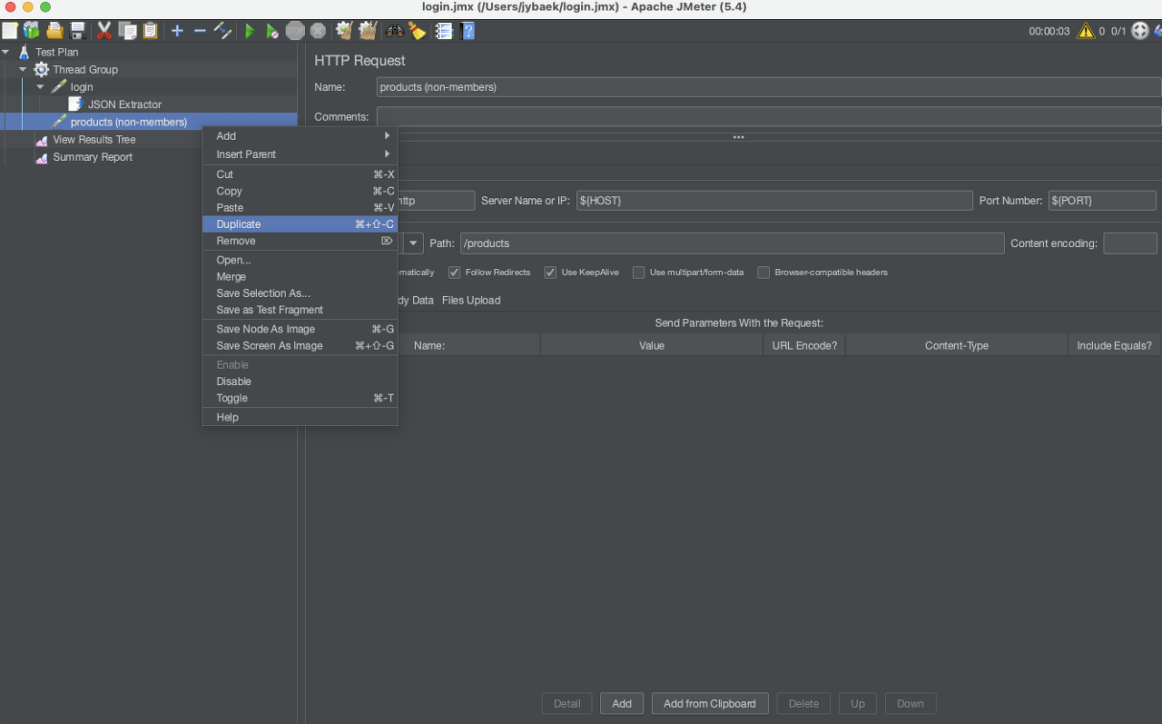Click the JSON Extractor node icon
This screenshot has width=1162, height=724.
pyautogui.click(x=76, y=104)
